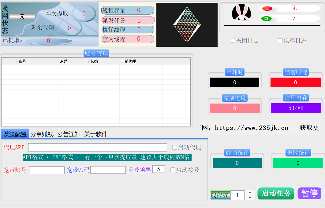
Task: Click the 代理API input field
Action: click(x=98, y=147)
